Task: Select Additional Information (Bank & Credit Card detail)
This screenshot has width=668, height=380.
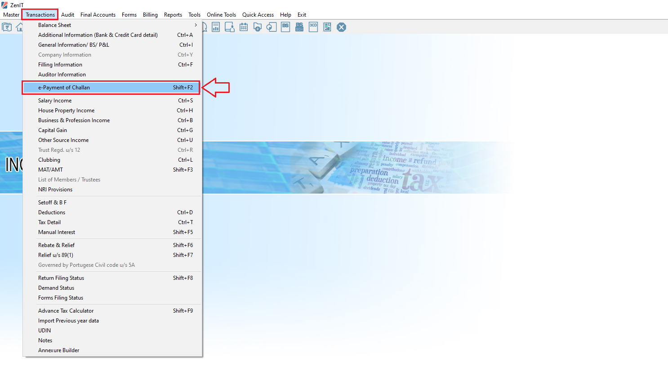Action: pos(112,35)
